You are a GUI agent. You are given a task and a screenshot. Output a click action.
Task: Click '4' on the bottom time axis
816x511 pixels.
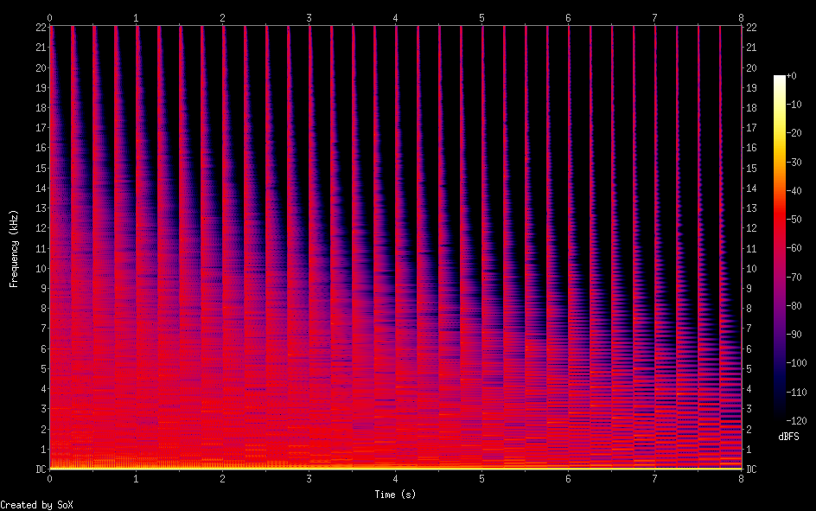[396, 479]
